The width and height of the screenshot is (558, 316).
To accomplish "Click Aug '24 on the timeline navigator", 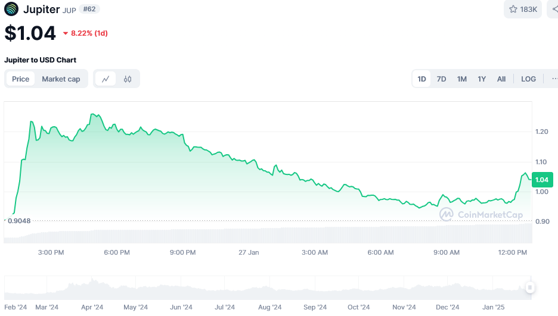I will (269, 307).
